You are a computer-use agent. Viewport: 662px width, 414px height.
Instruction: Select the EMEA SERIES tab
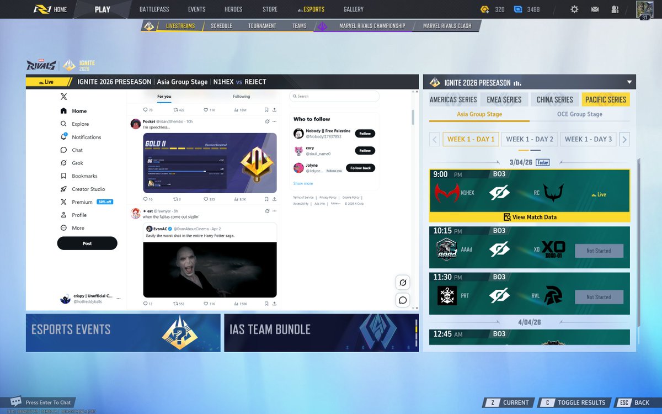coord(504,99)
